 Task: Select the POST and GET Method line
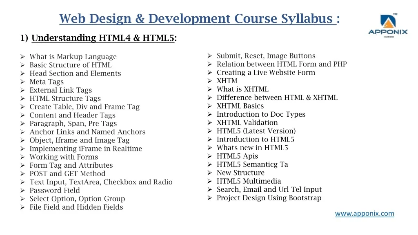(x=67, y=174)
